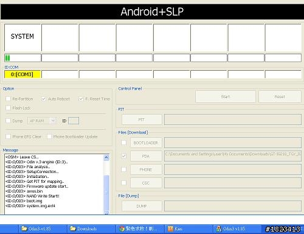
Task: Open the Odin3-v1.85 folder taskbar icon
Action: (x=42, y=229)
